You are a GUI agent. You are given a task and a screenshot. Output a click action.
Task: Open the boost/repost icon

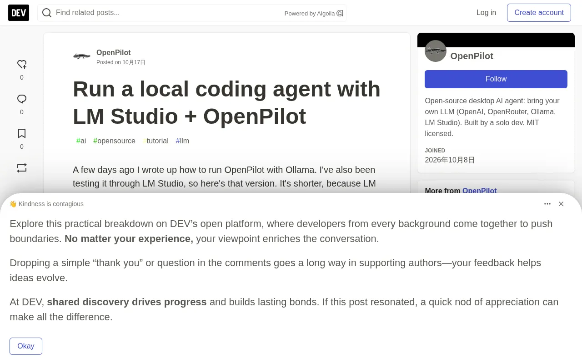coord(22,168)
